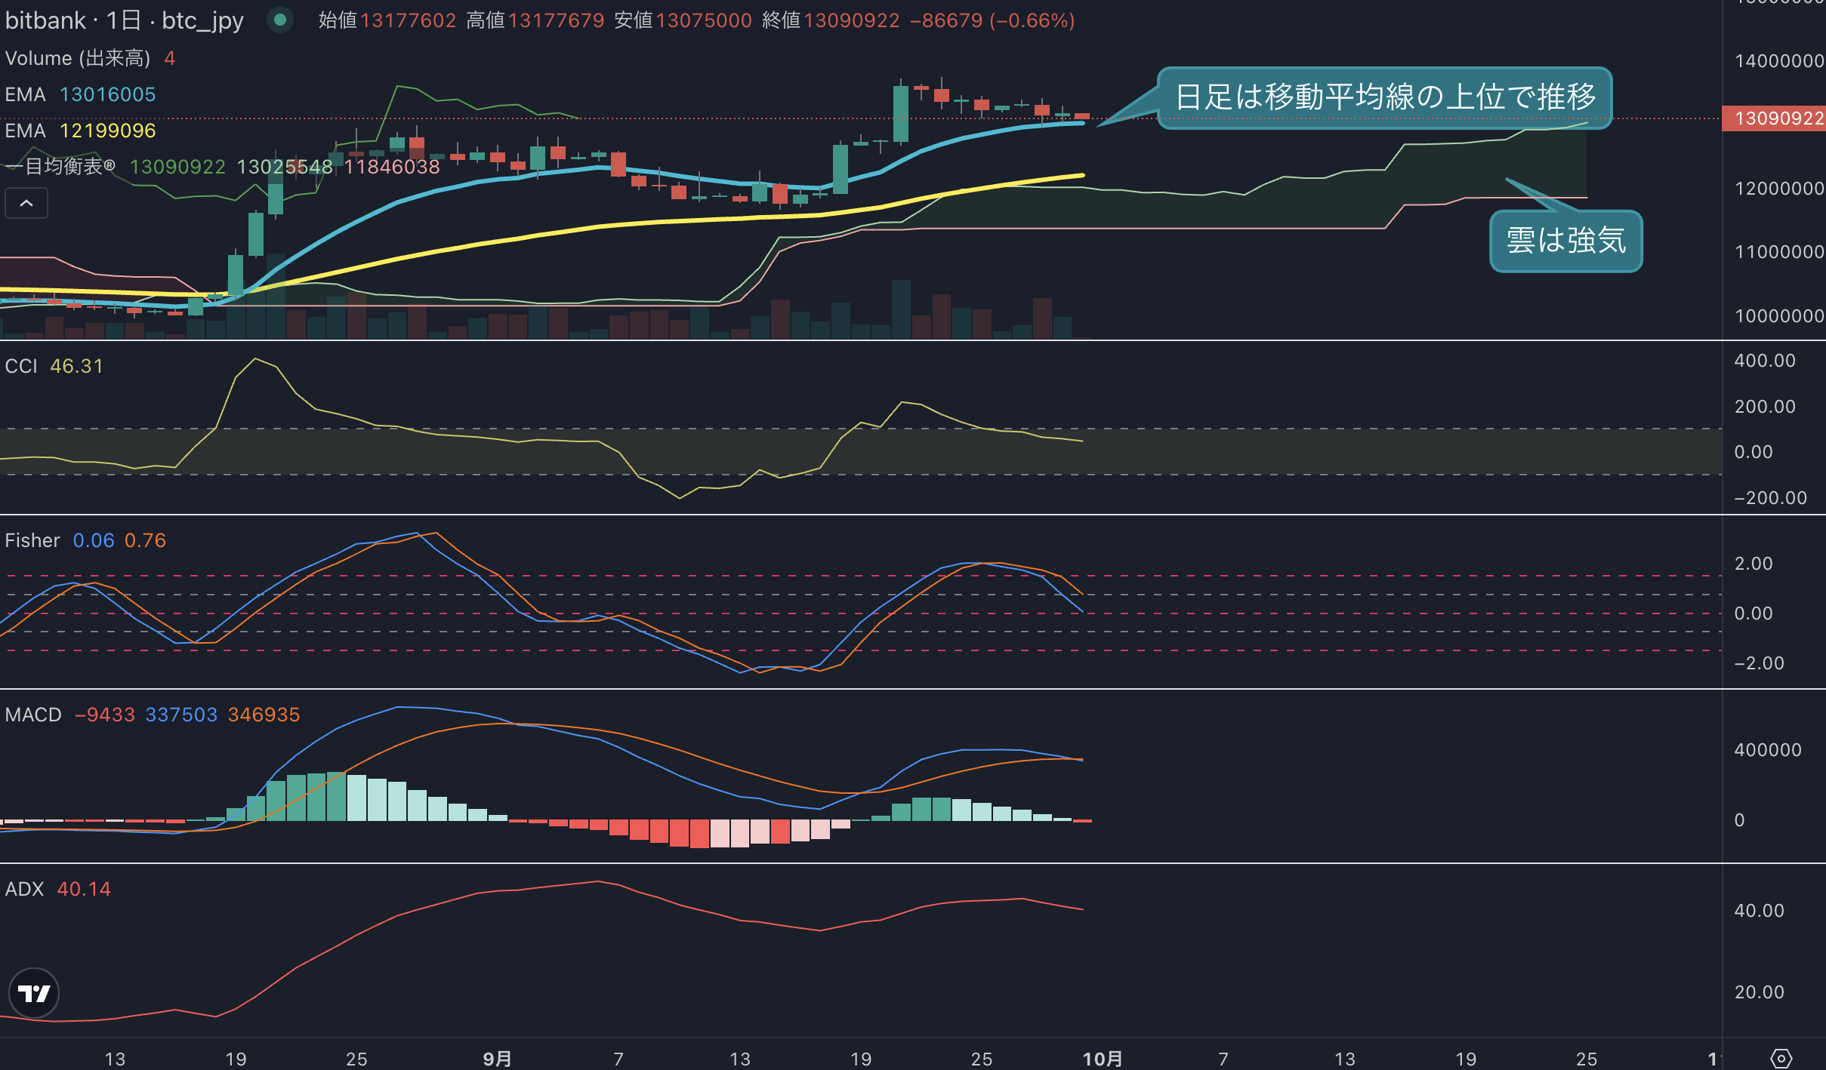This screenshot has height=1070, width=1826.
Task: Click the EMA 13016005 indicator legend
Action: click(x=80, y=94)
